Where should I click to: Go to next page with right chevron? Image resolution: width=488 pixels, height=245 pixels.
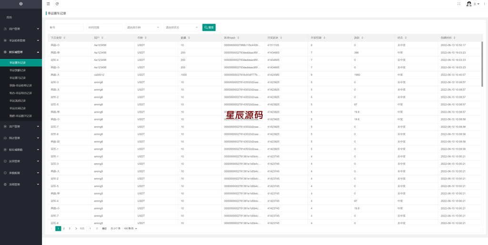[76, 228]
